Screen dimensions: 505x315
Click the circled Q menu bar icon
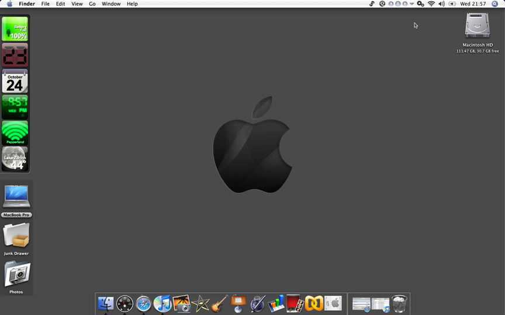tap(382, 4)
